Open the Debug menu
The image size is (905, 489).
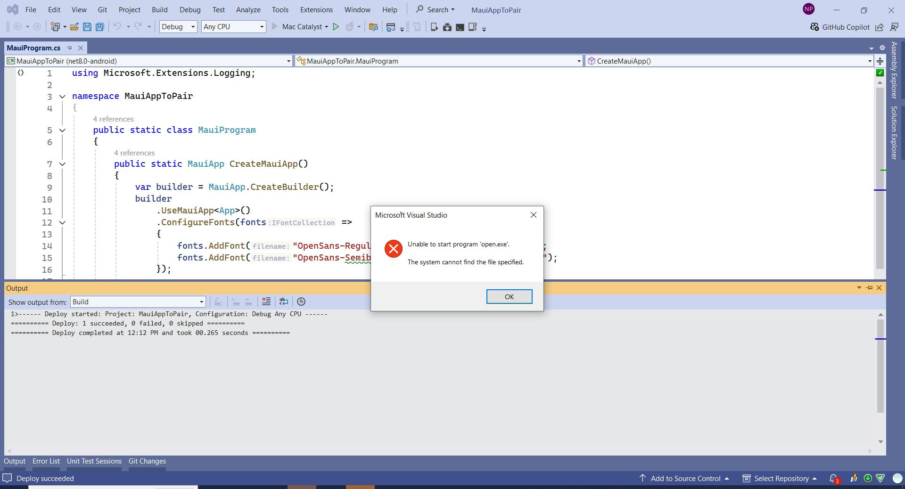[190, 9]
